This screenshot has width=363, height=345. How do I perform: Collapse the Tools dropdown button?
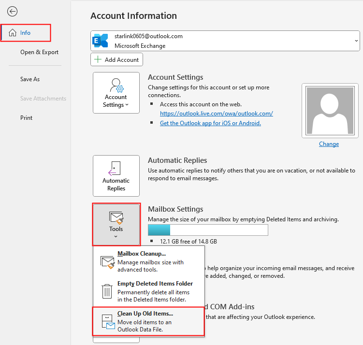click(116, 225)
